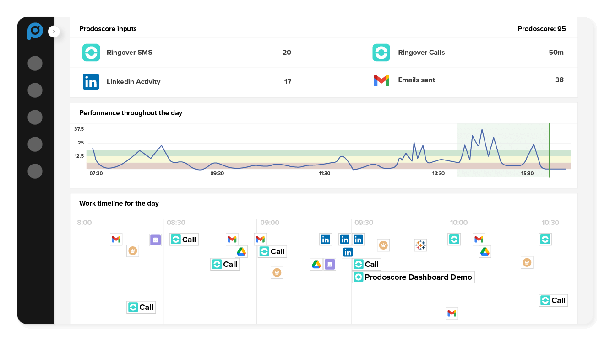Screen dimensions: 610x341
Task: Click the Prodoscore logo in the sidebar
Action: (x=35, y=32)
